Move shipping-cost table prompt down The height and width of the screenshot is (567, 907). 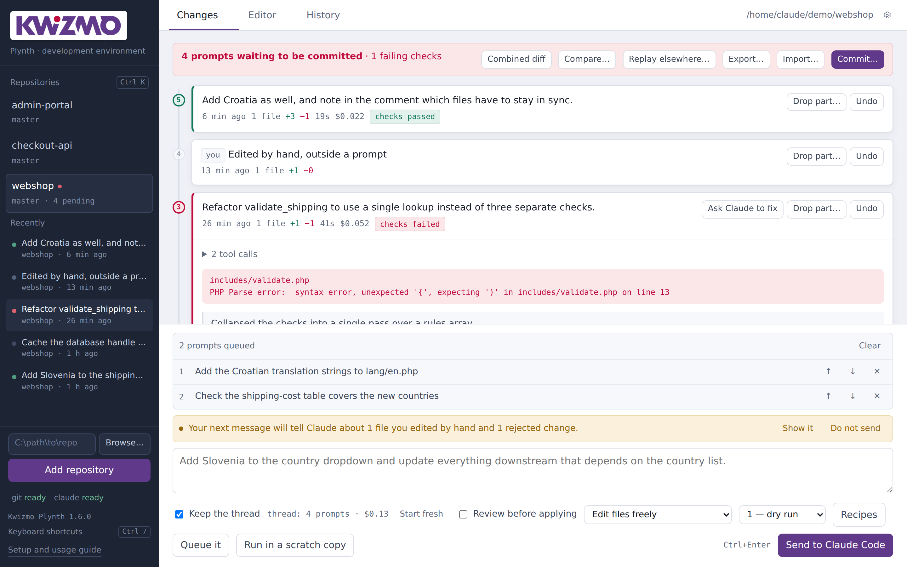(x=853, y=396)
